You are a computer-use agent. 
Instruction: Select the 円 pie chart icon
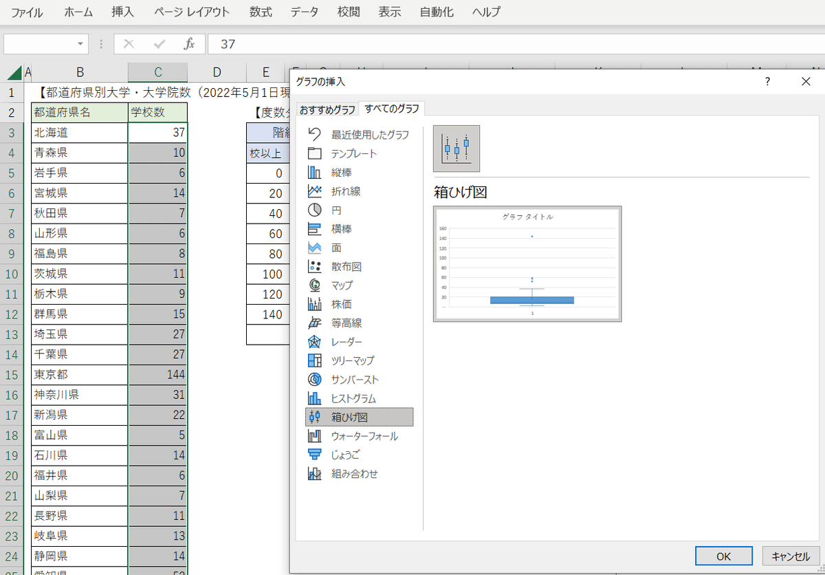click(314, 210)
